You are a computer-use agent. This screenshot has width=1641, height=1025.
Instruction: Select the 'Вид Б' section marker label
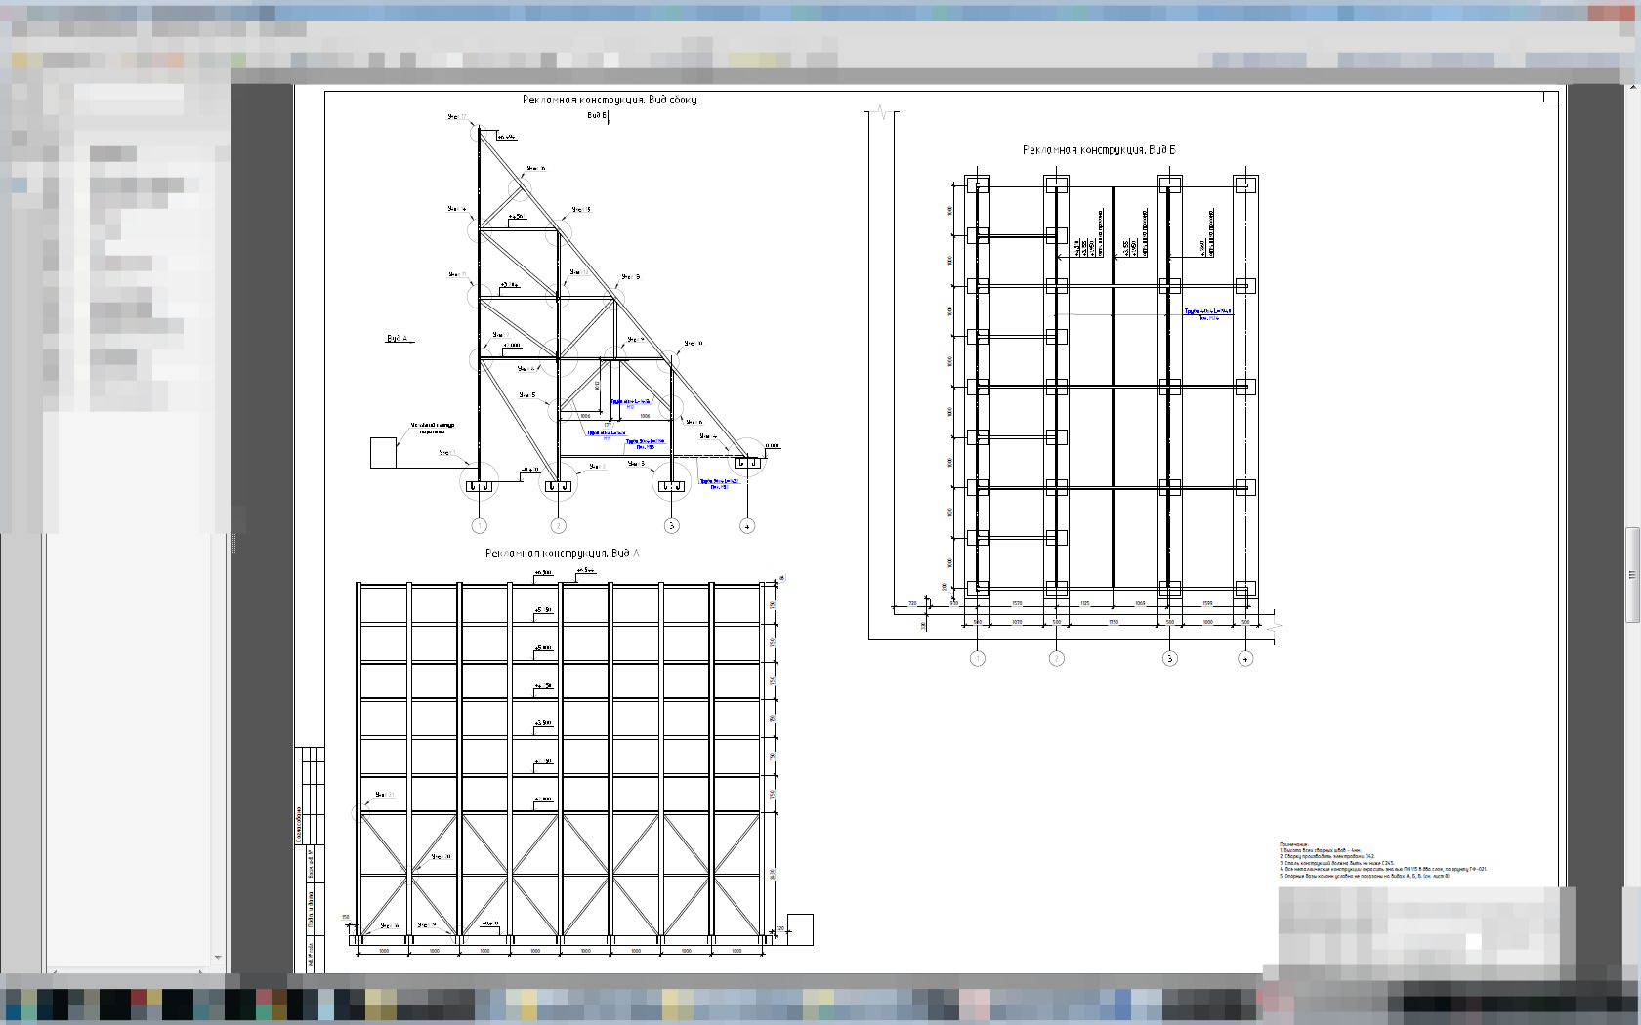[x=597, y=115]
